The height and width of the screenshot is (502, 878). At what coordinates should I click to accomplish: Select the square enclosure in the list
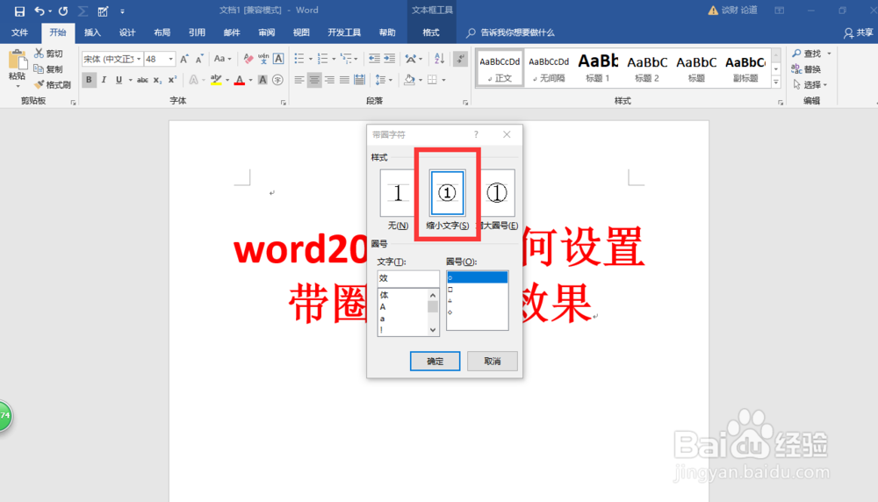[x=477, y=290]
